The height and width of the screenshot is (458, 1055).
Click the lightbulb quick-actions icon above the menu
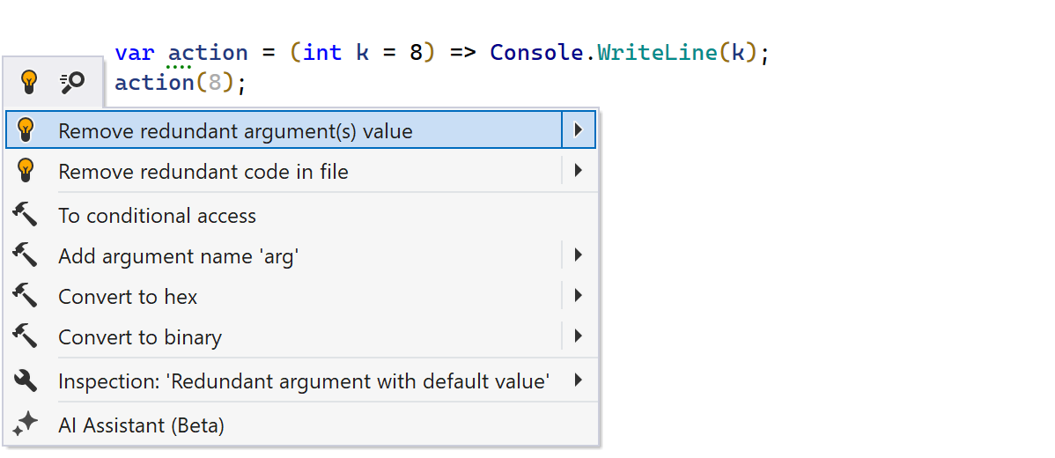coord(29,83)
